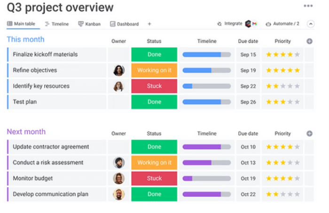Collapse the board header with chevron
Image resolution: width=329 pixels, height=213 pixels.
coord(310,23)
